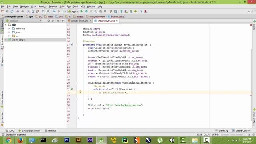
Task: Open the Navigate menu
Action: tap(24, 6)
